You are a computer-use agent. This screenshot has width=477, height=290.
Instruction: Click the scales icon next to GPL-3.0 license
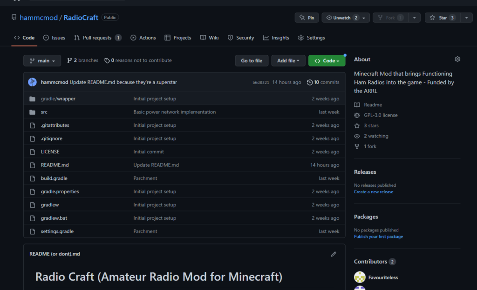pyautogui.click(x=357, y=115)
